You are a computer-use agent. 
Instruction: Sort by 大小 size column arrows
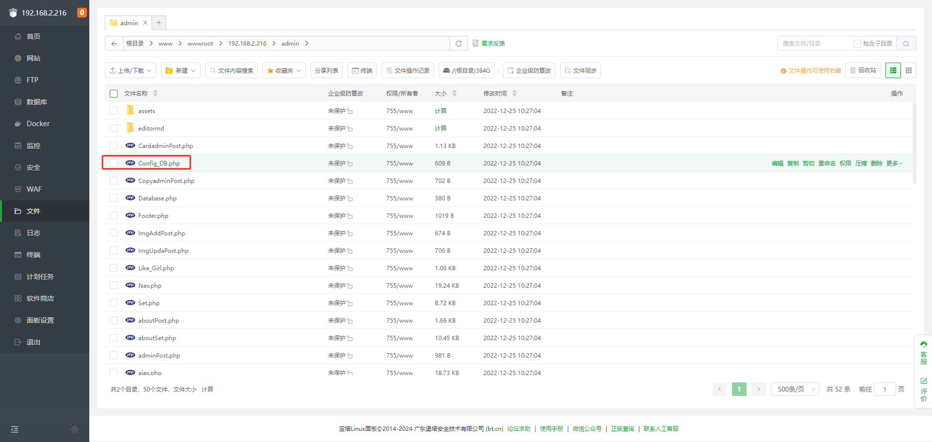click(454, 93)
